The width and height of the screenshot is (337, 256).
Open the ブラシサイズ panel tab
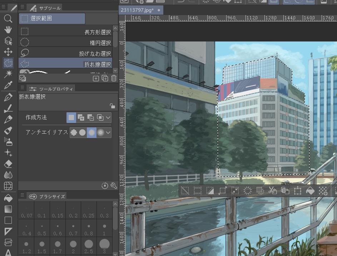tap(47, 196)
